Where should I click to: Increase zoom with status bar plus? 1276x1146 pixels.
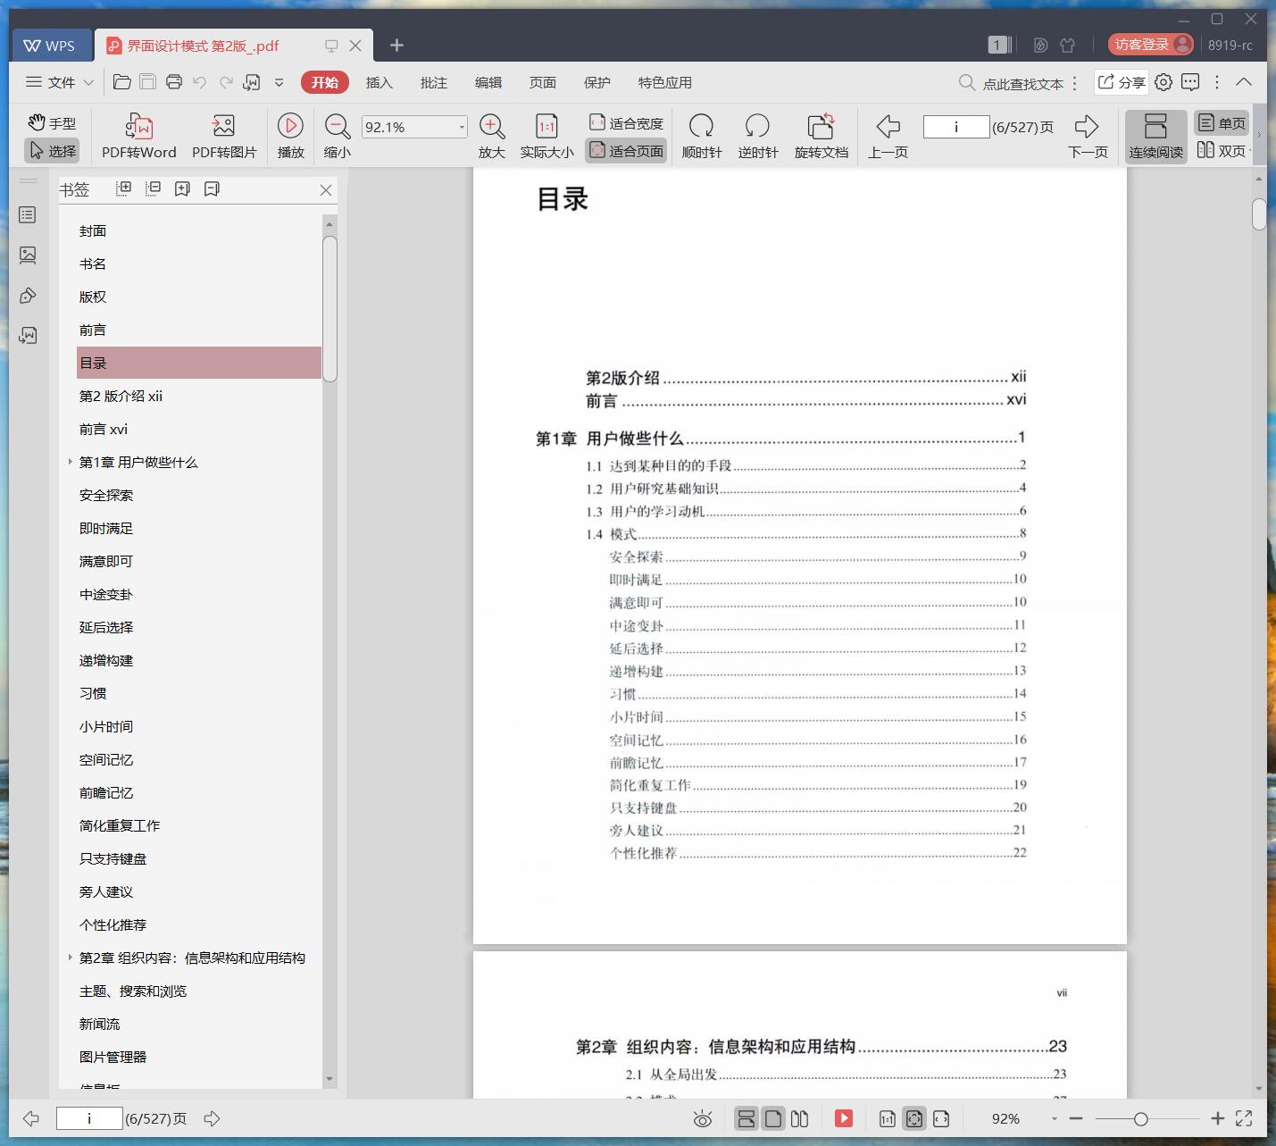(x=1217, y=1118)
